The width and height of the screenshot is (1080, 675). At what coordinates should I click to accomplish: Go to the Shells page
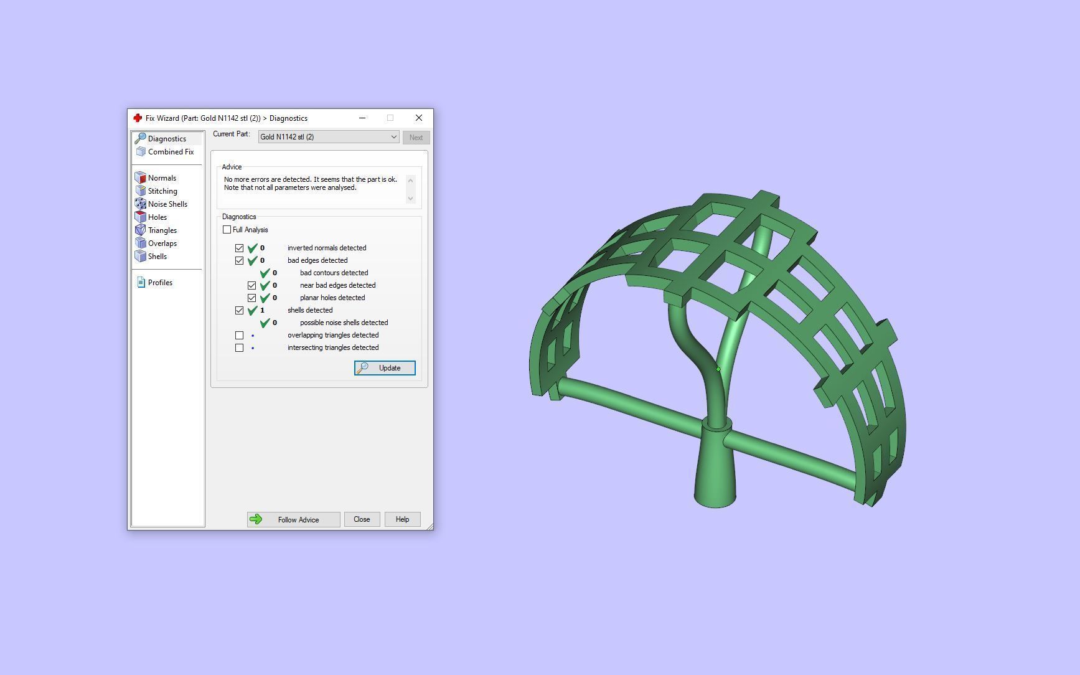(157, 257)
